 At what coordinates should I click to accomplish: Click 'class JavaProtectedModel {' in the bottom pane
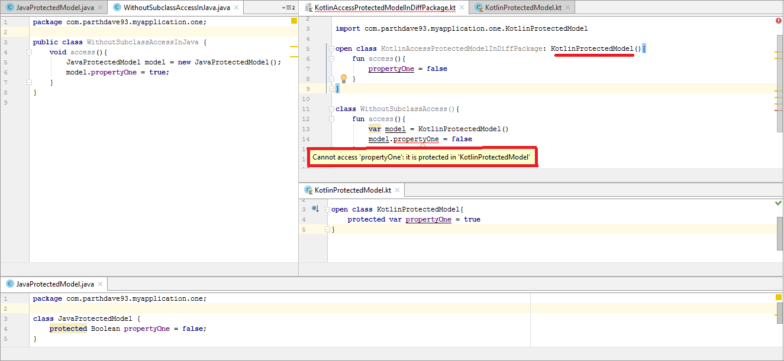click(86, 318)
